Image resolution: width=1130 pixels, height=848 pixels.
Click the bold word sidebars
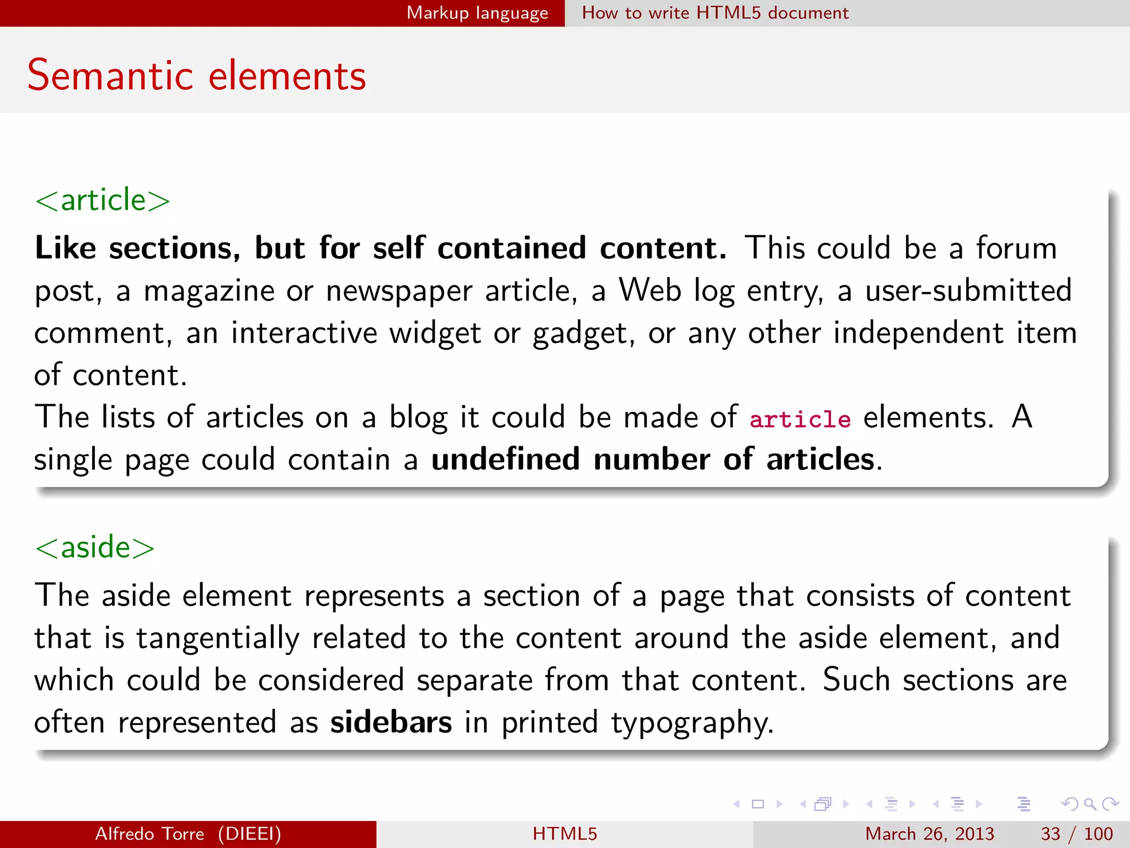(391, 723)
